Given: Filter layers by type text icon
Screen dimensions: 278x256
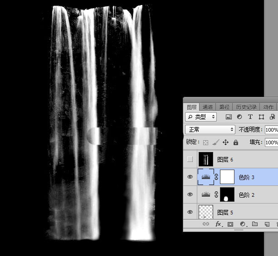Looking at the screenshot, I should 250,117.
